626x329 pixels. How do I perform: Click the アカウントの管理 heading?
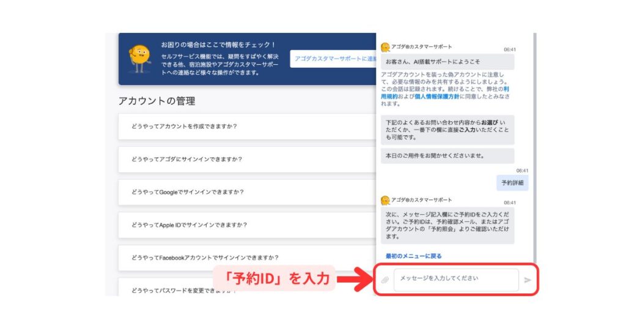157,101
